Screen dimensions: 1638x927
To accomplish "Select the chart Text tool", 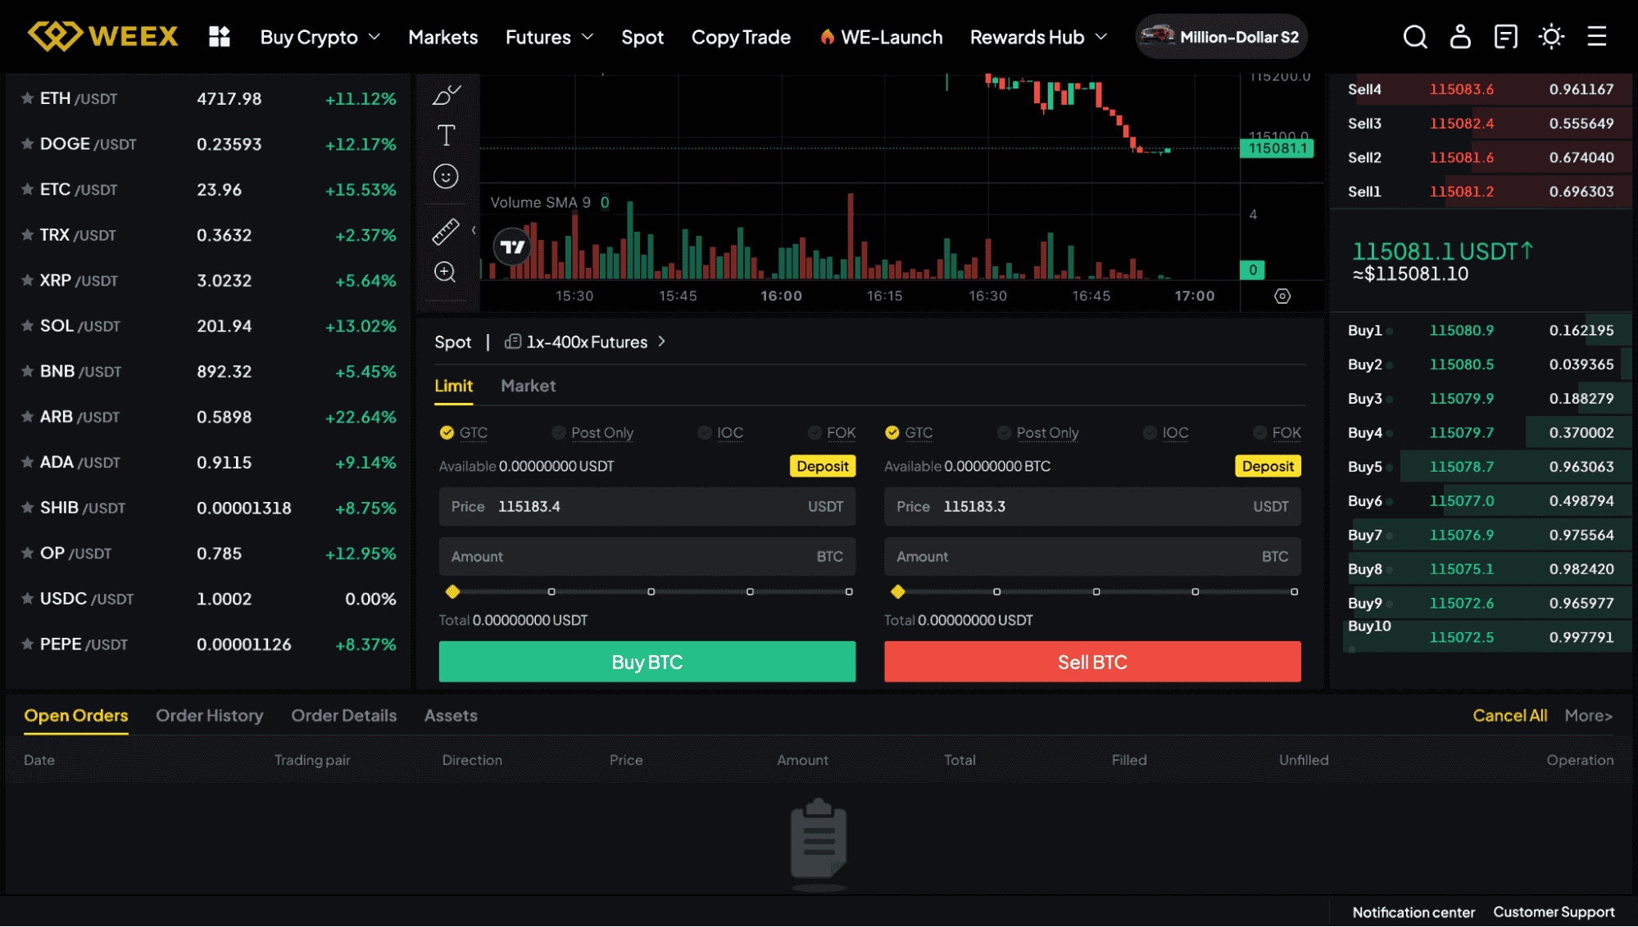I will tap(446, 135).
